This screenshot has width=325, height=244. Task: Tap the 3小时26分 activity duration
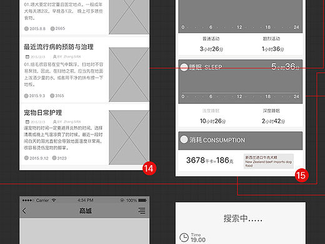click(x=211, y=49)
